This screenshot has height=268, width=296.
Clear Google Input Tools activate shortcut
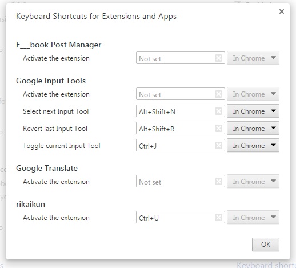point(218,94)
